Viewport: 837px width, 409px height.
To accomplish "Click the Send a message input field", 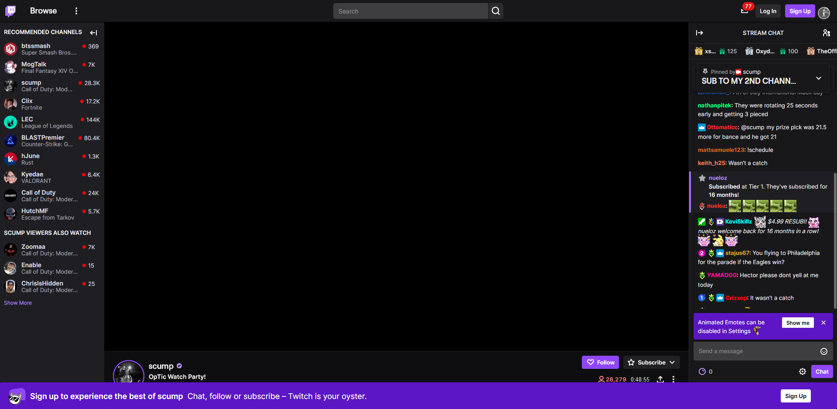I will [755, 351].
